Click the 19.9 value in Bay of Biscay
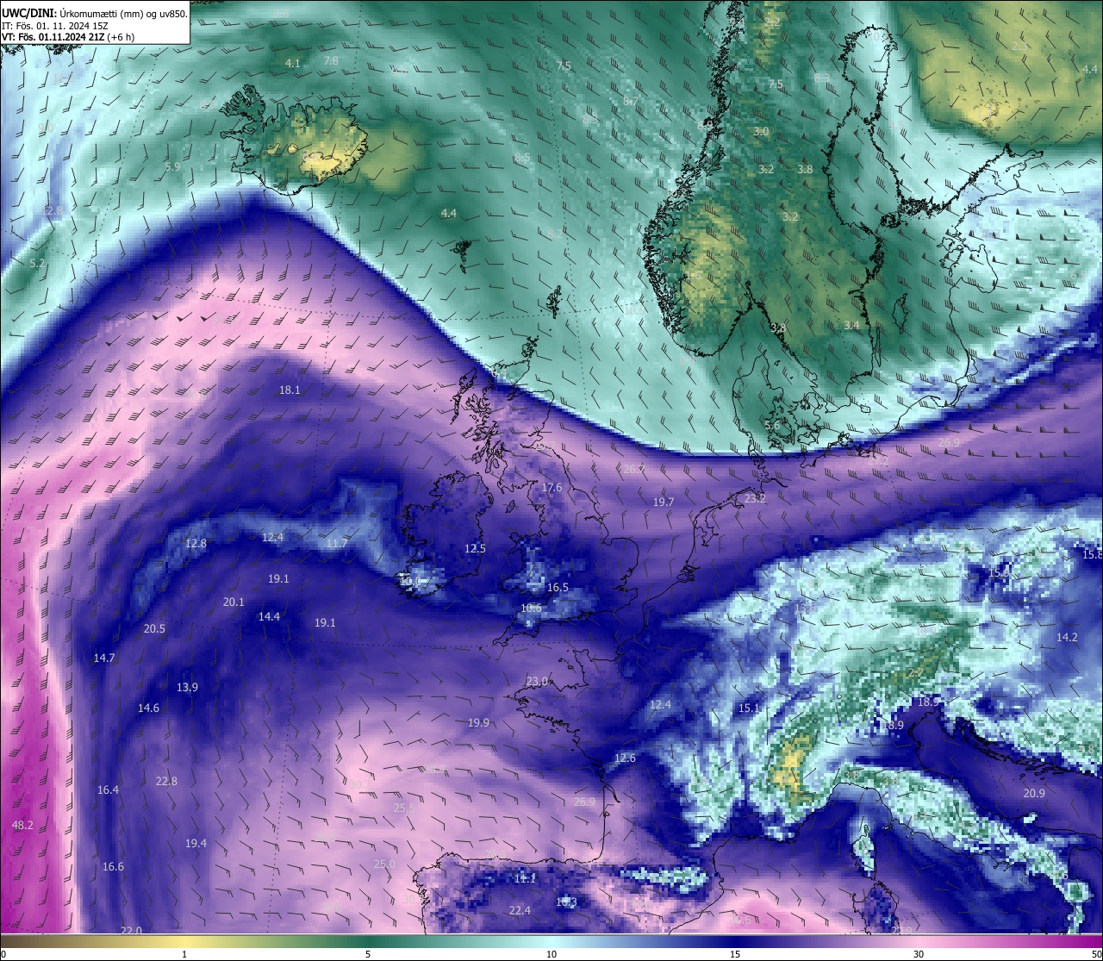The width and height of the screenshot is (1103, 961). point(478,723)
